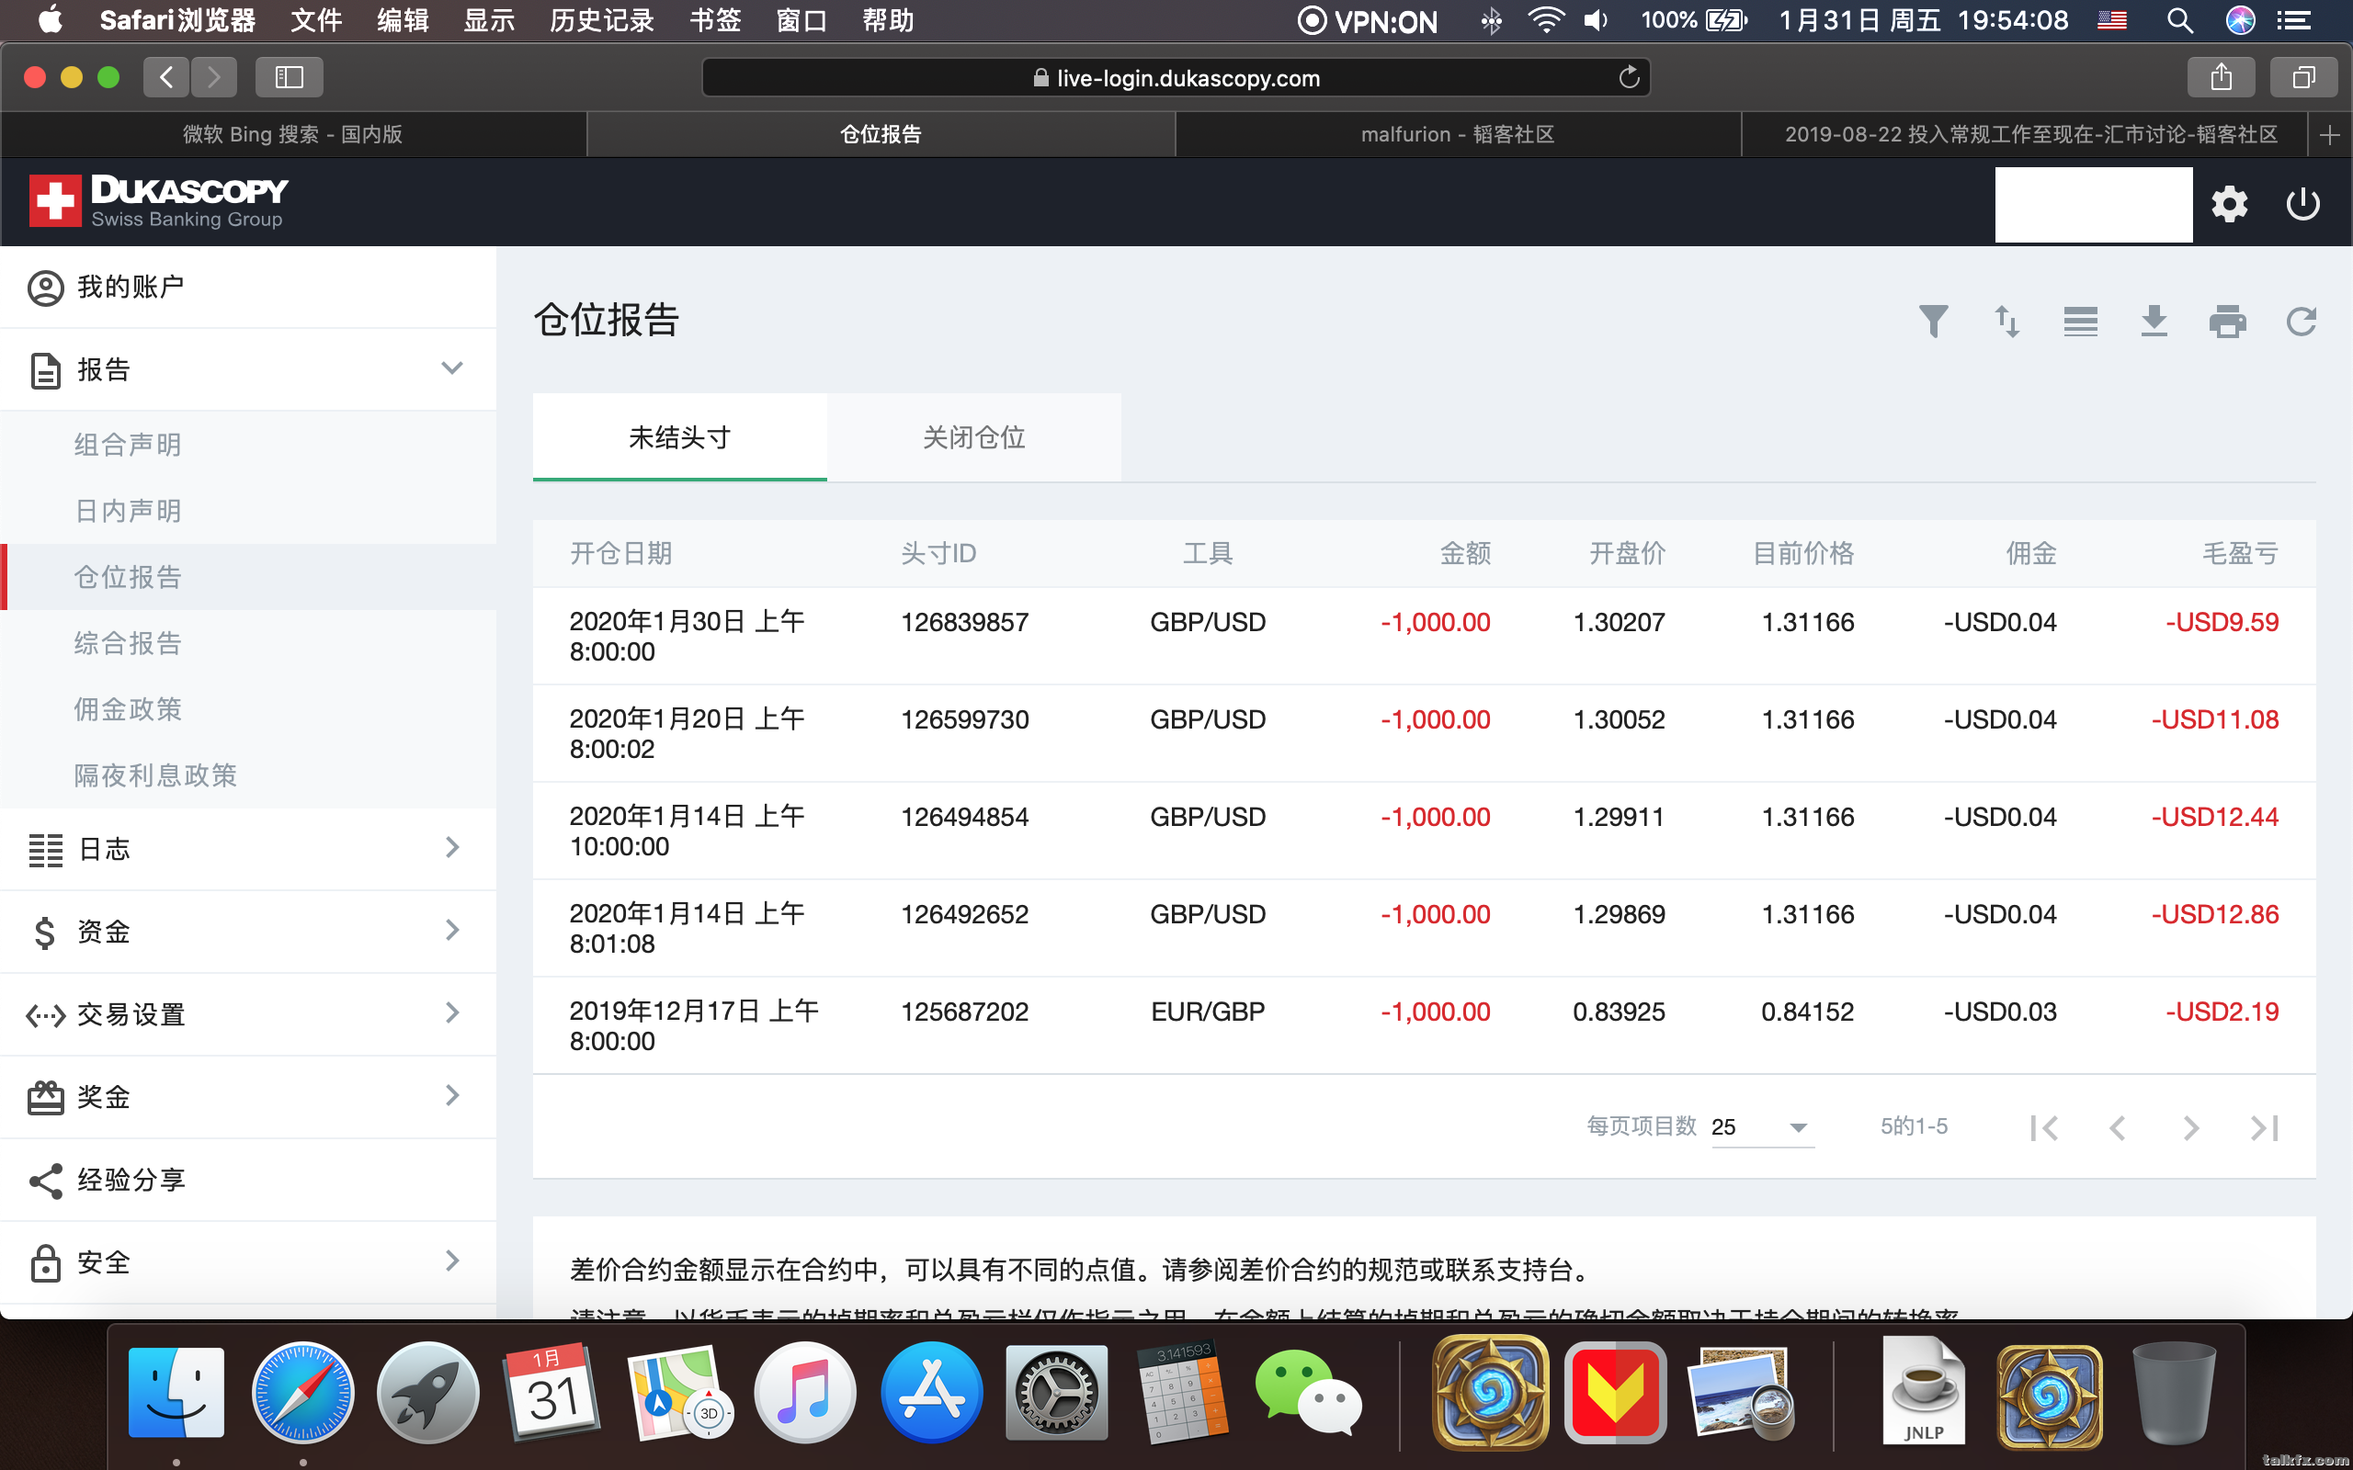The image size is (2353, 1470).
Task: Click the sort arrows icon
Action: pyautogui.click(x=2006, y=321)
